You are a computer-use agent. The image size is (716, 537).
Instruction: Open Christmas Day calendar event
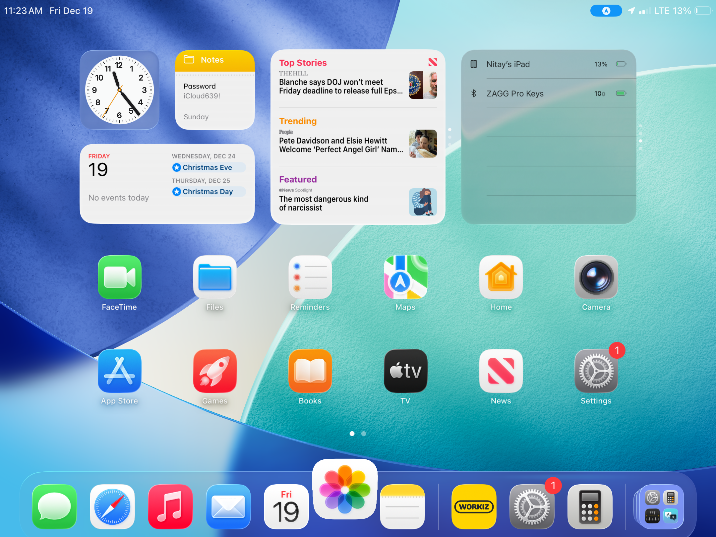click(x=208, y=192)
